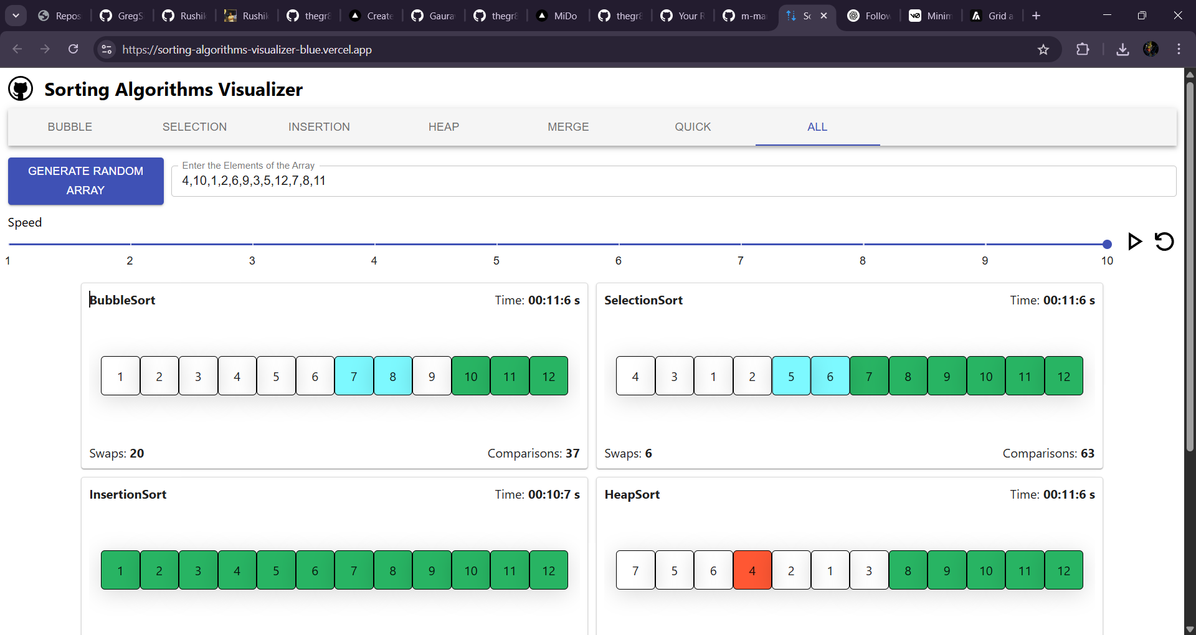Open Chrome's three-dot menu
This screenshot has height=635, width=1196.
pyautogui.click(x=1179, y=49)
